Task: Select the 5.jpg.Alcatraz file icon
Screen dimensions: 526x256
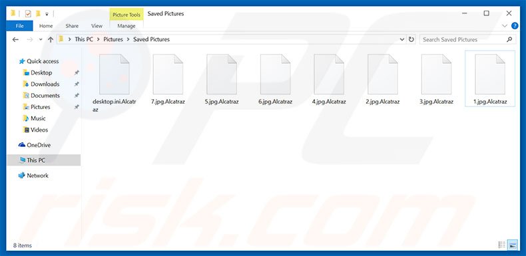Action: pos(222,74)
